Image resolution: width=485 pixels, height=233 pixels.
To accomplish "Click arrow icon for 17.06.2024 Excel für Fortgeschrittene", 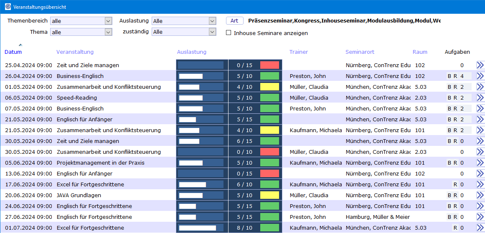I will click(x=480, y=184).
